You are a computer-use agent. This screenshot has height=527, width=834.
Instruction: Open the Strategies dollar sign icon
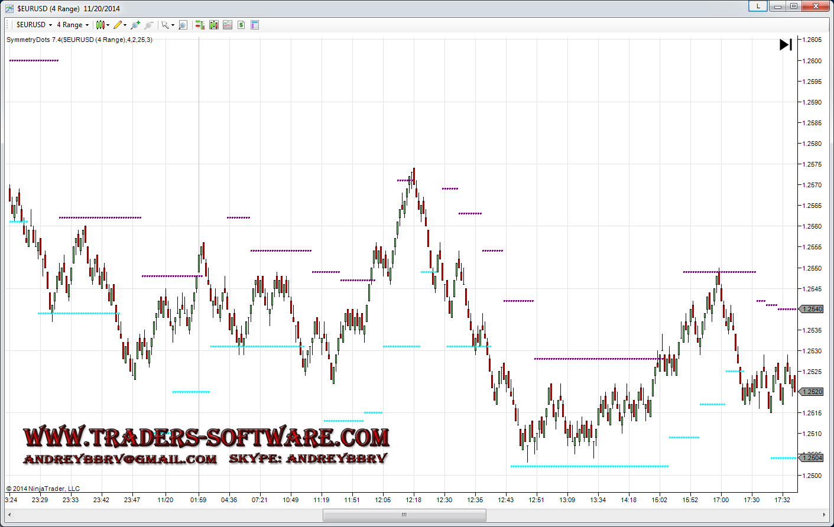click(x=241, y=25)
